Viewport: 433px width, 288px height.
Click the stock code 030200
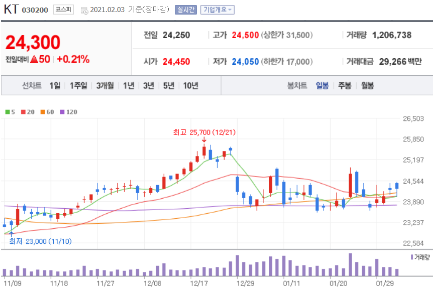pyautogui.click(x=35, y=10)
